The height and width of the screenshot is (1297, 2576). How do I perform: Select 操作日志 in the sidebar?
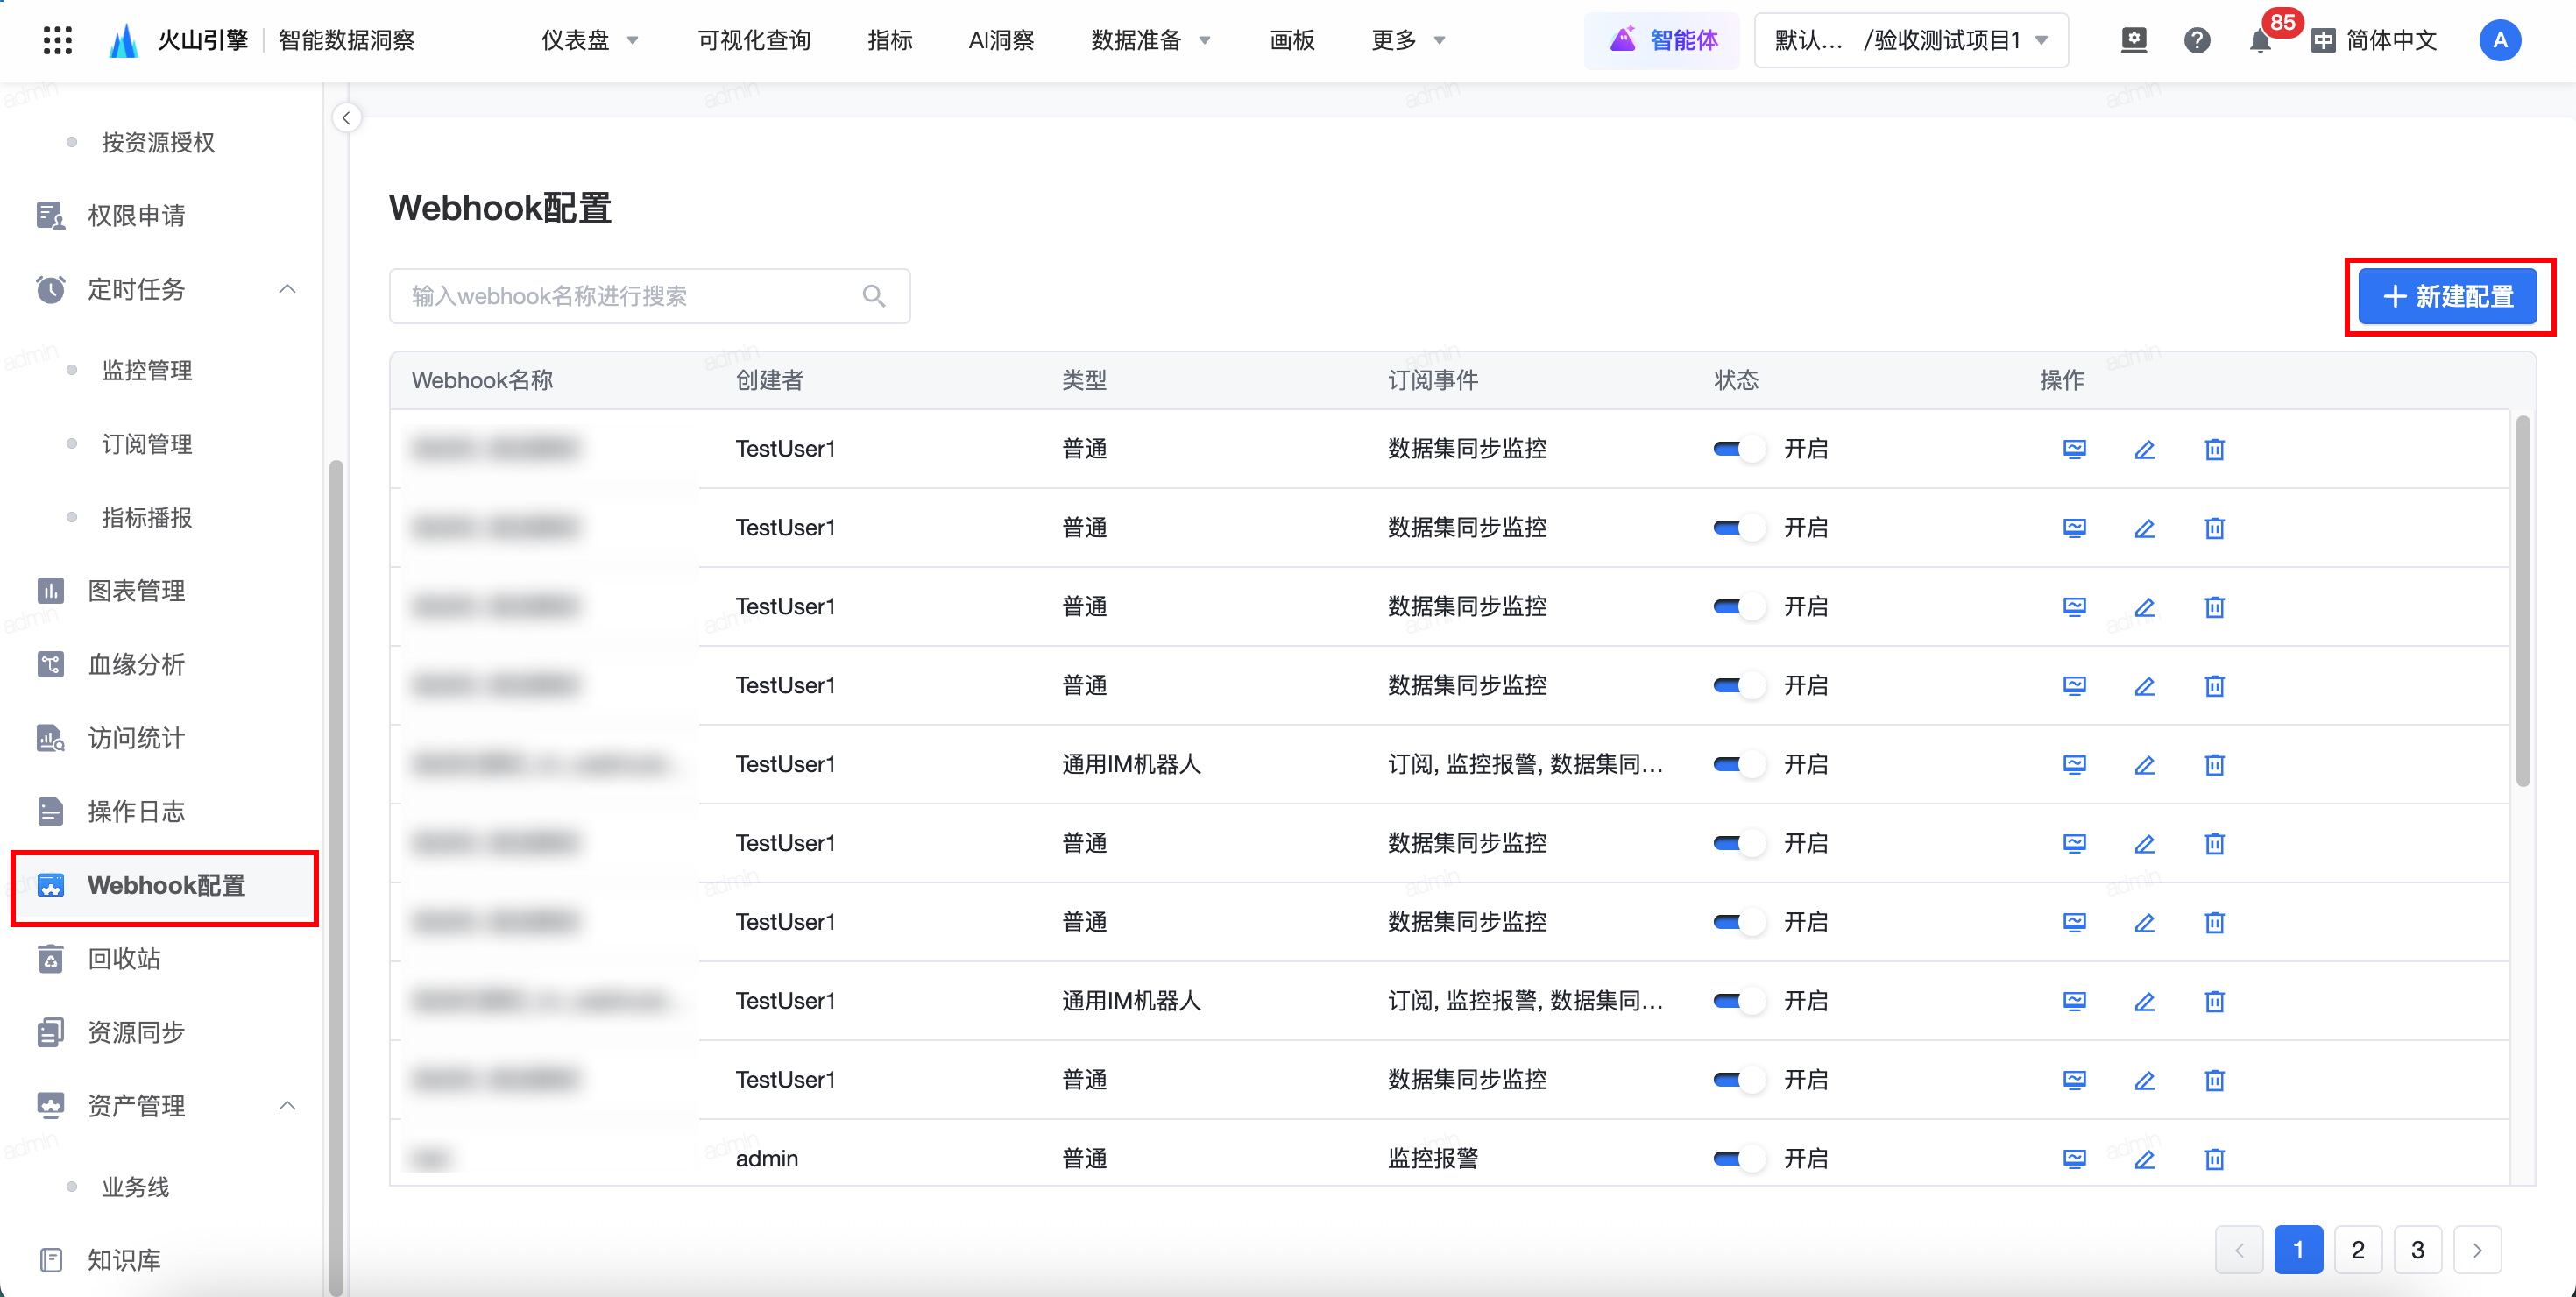coord(136,811)
